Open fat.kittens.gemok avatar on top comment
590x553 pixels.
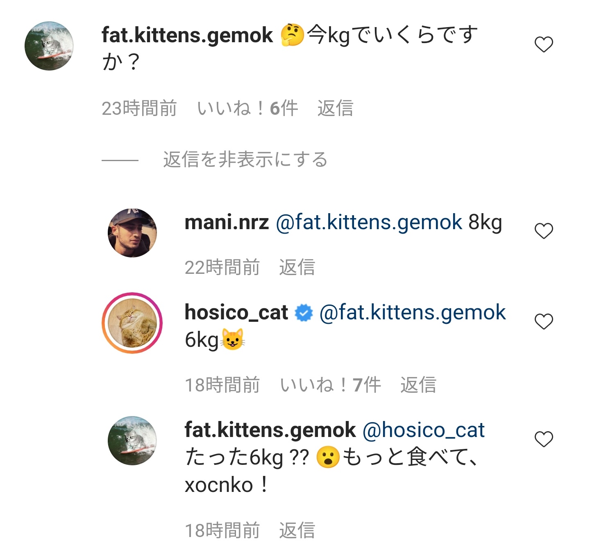[x=49, y=46]
